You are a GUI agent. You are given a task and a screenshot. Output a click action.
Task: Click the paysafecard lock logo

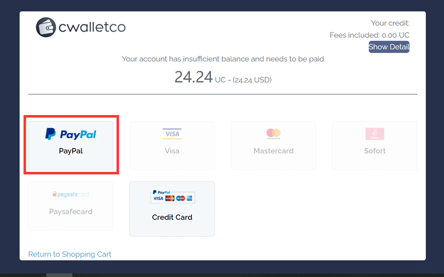point(71,194)
